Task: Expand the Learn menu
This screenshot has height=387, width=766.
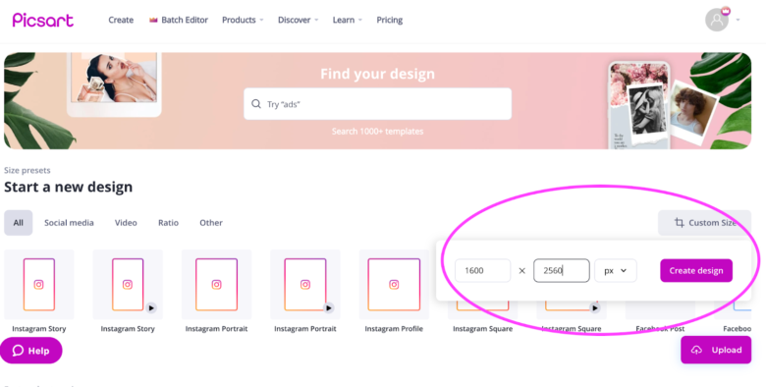Action: [348, 20]
